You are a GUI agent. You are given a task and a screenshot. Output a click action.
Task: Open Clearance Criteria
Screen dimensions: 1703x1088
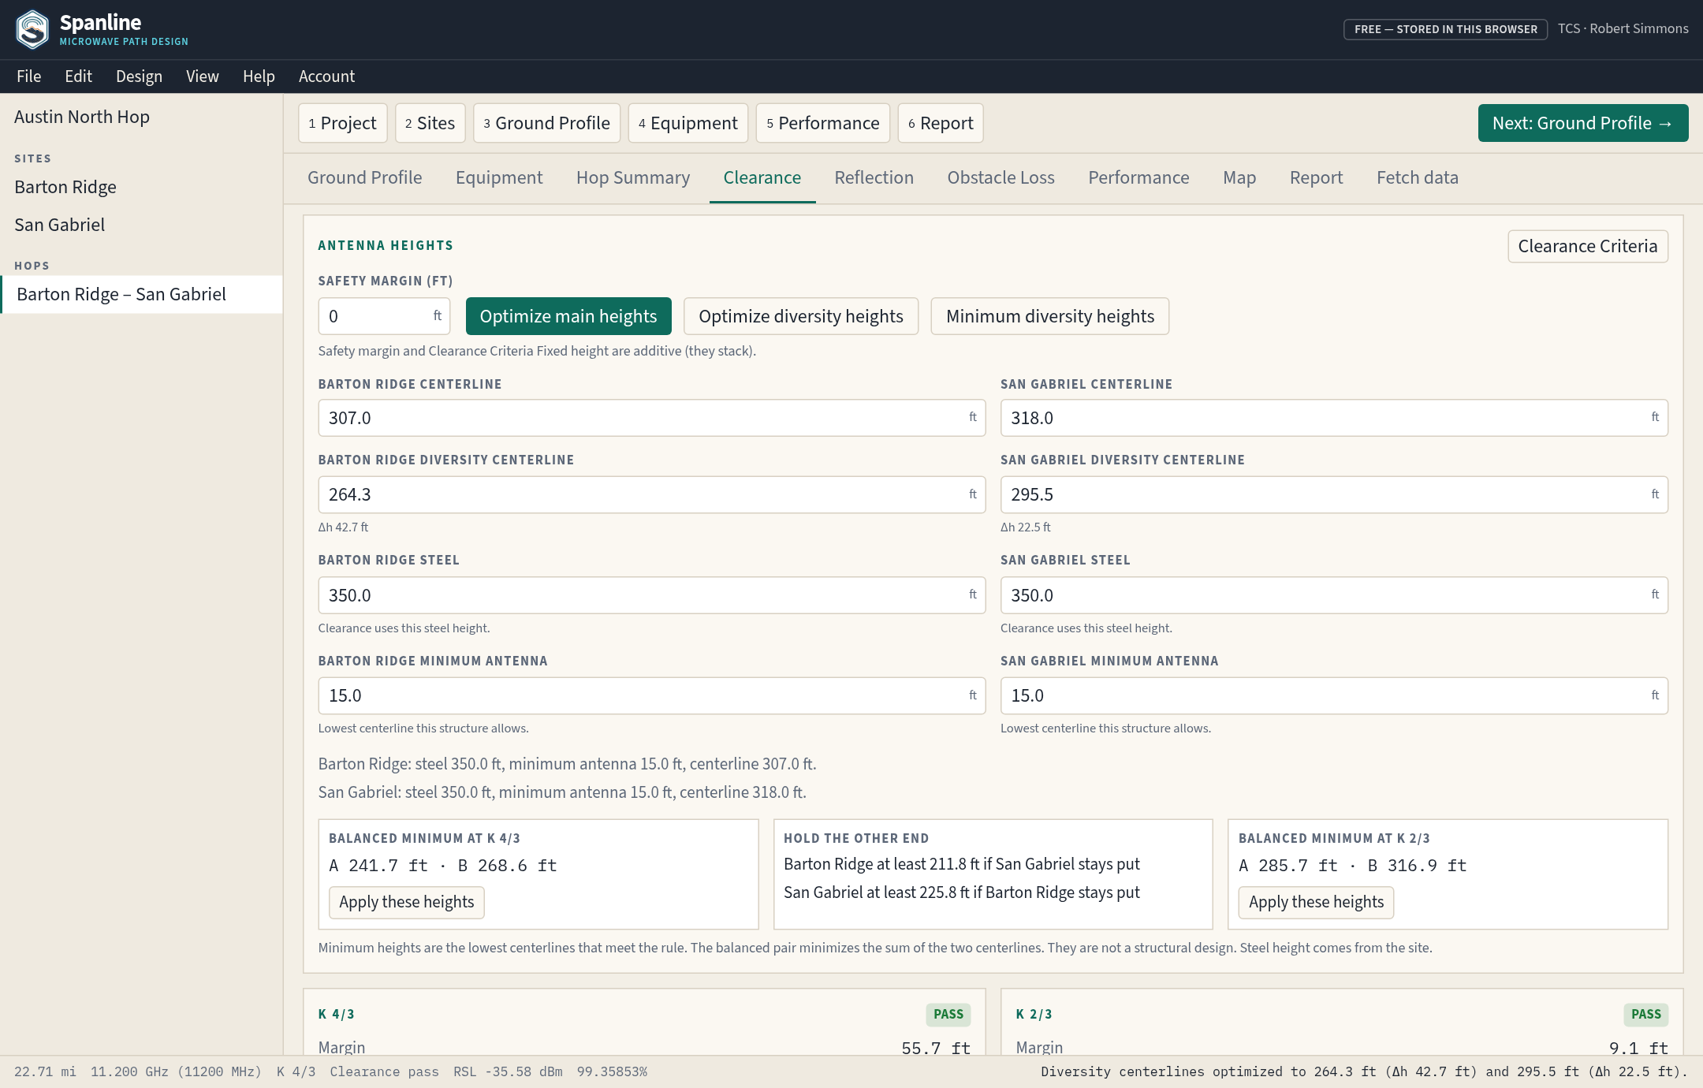[1588, 247]
